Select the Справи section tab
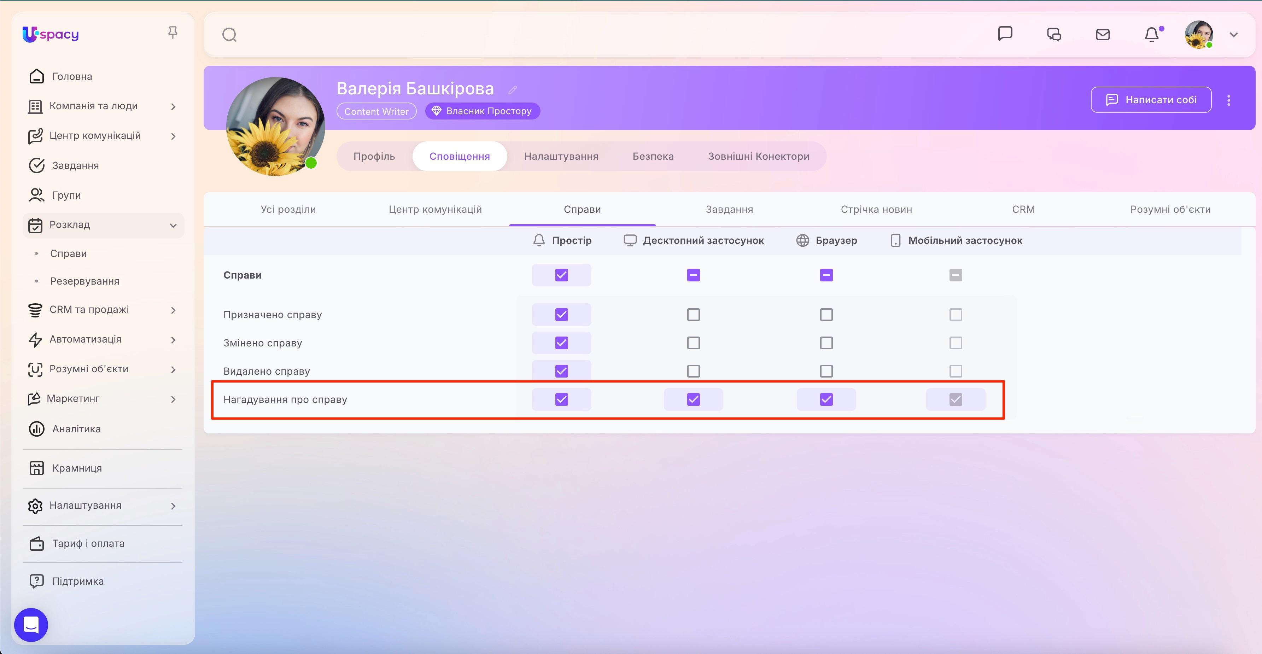This screenshot has height=654, width=1262. point(582,209)
